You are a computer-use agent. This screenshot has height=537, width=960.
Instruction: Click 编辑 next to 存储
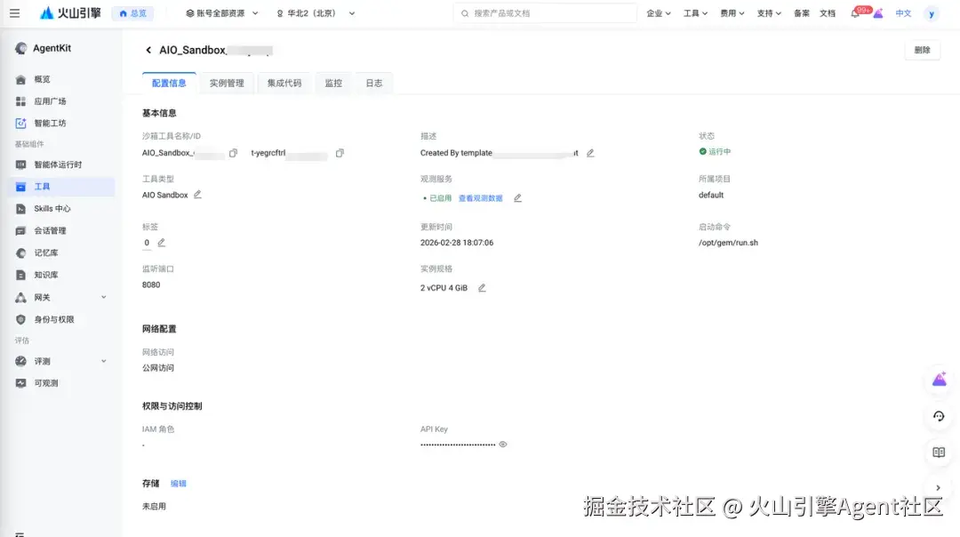(x=178, y=484)
